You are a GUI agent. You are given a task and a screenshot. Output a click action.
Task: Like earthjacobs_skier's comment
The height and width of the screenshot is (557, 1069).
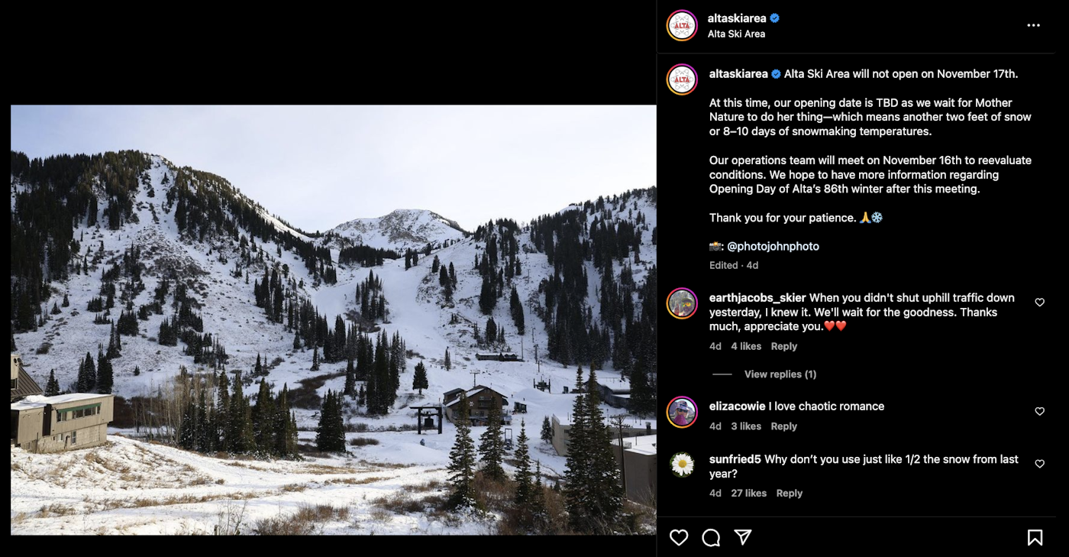pyautogui.click(x=1039, y=303)
